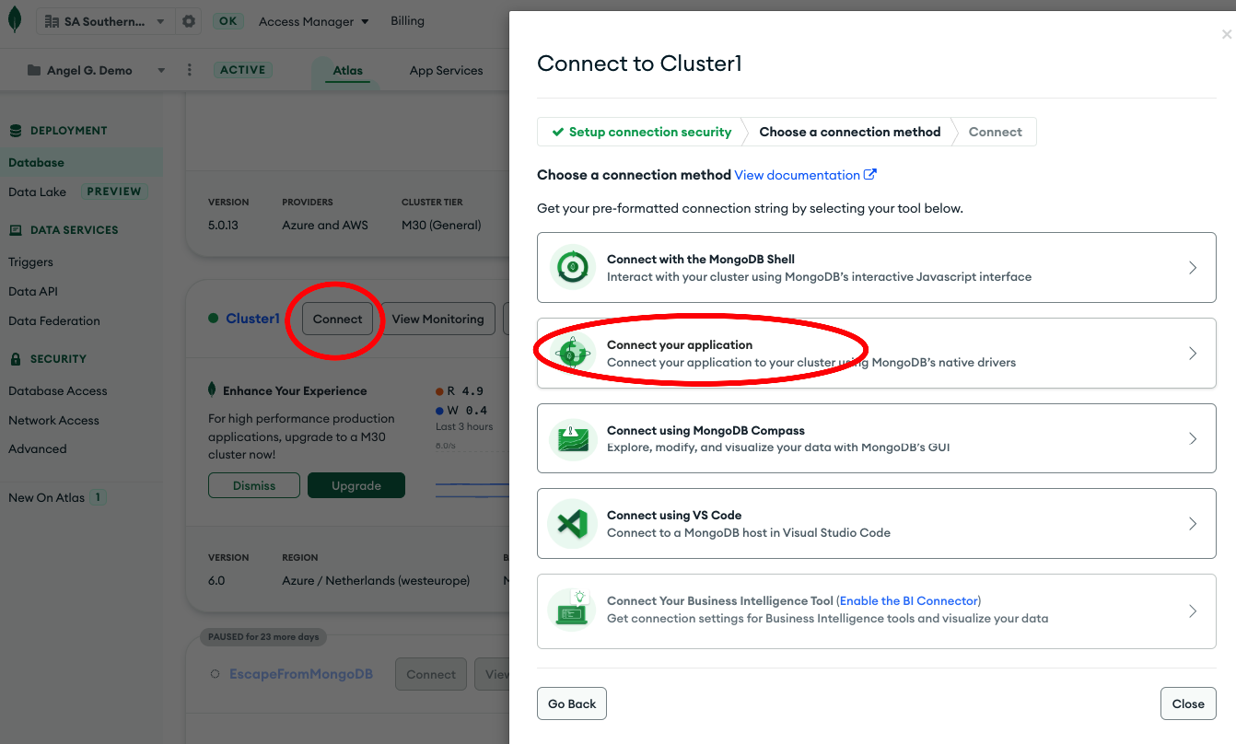Screen dimensions: 1236x744
Task: Open the project three-dot options menu
Action: point(190,70)
